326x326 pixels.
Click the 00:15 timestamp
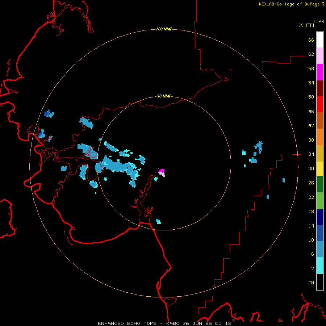pyautogui.click(x=223, y=323)
